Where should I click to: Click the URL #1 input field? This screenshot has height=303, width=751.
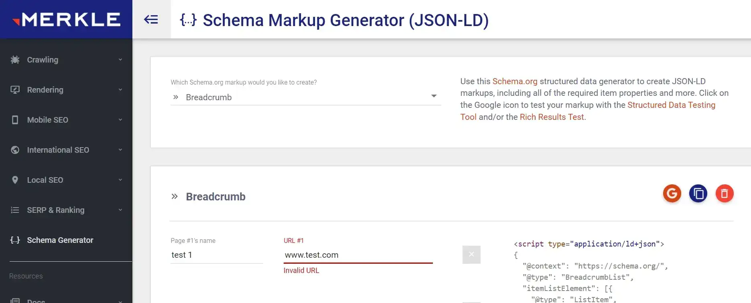tap(358, 255)
